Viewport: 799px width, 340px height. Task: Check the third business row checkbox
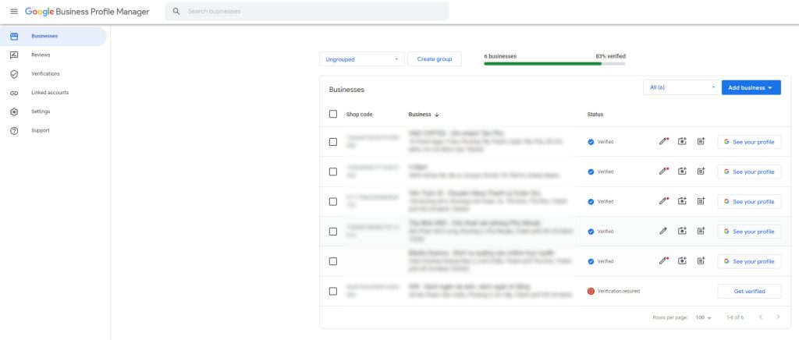332,201
